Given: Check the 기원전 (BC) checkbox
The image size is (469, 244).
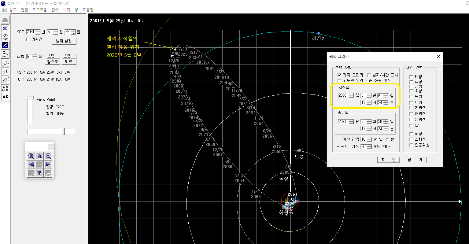Looking at the screenshot, I should click(28, 39).
